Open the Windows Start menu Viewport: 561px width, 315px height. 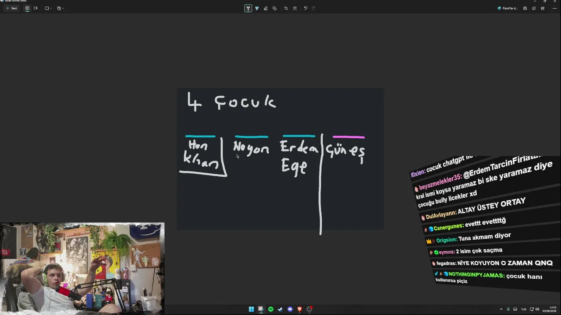[x=251, y=309]
